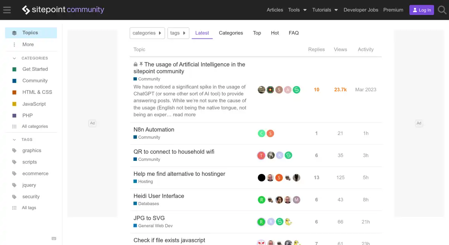The width and height of the screenshot is (449, 245).
Task: Click the Topics layers icon
Action: click(x=14, y=33)
